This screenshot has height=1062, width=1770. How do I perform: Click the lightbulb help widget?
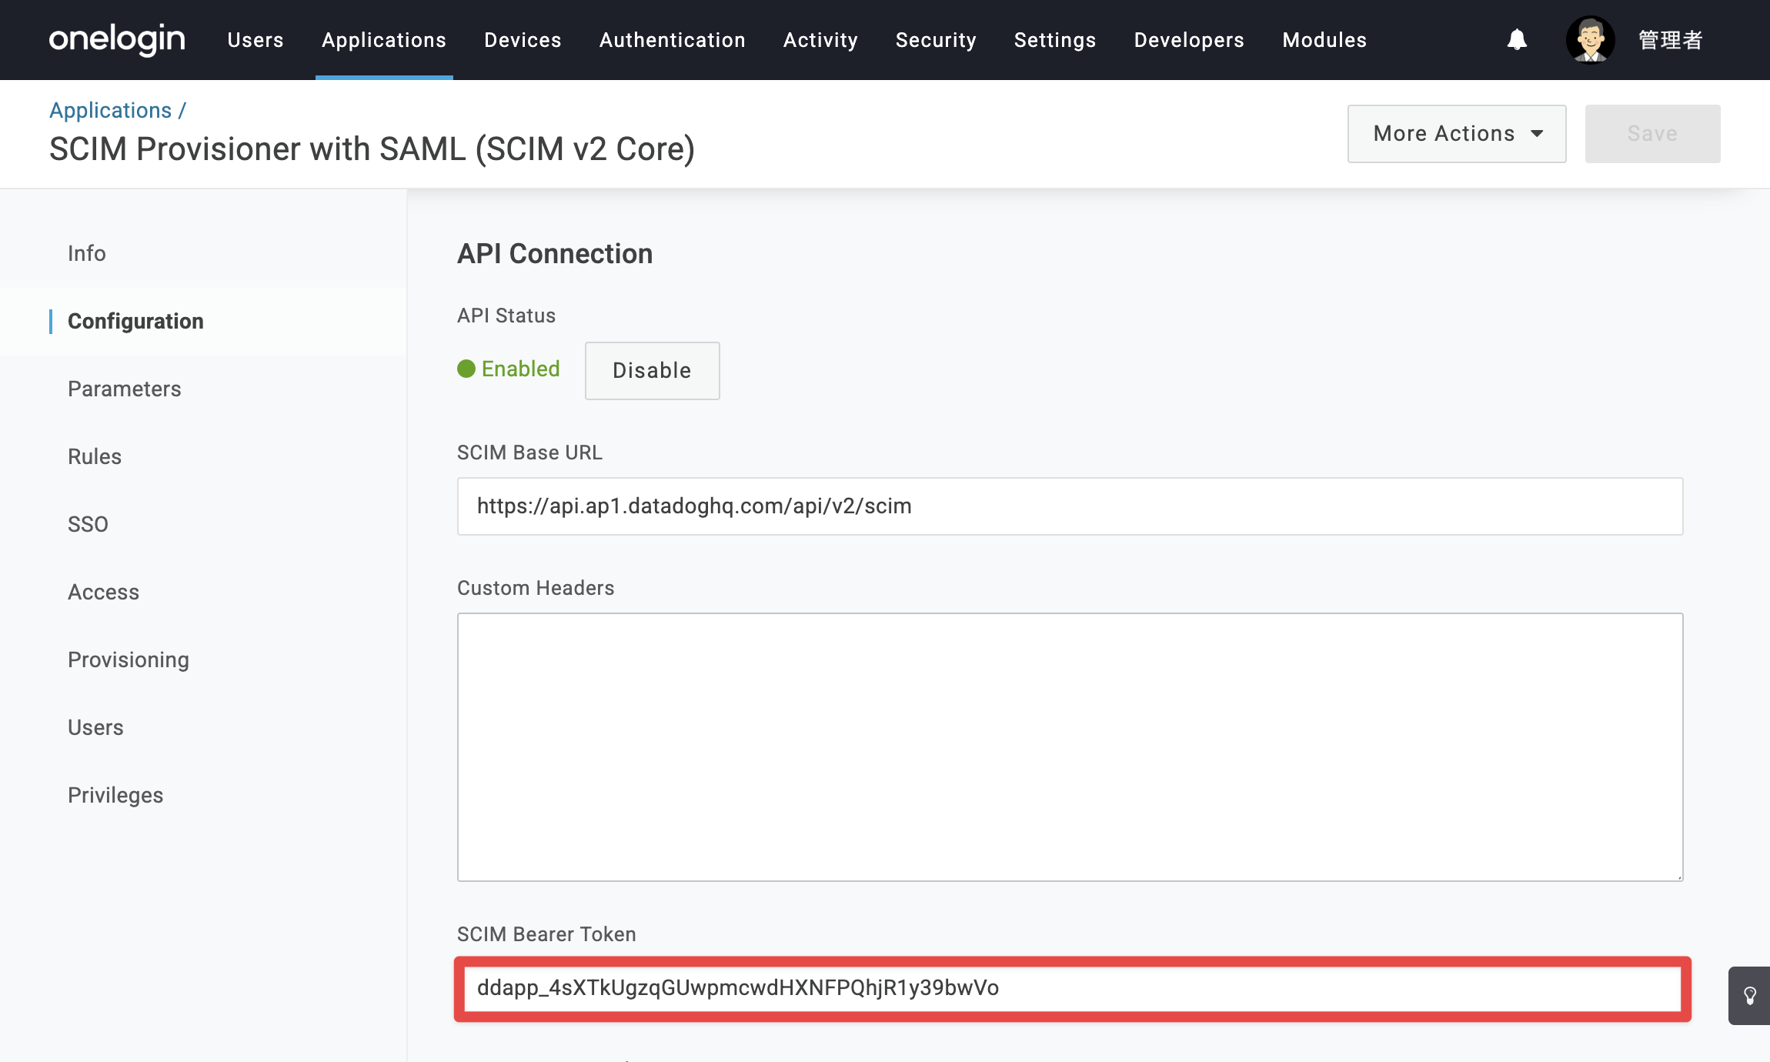[1749, 996]
